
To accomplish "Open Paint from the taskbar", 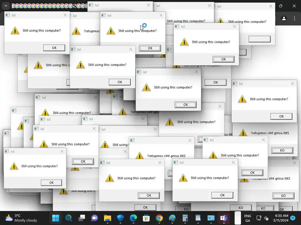I will coord(172,218).
